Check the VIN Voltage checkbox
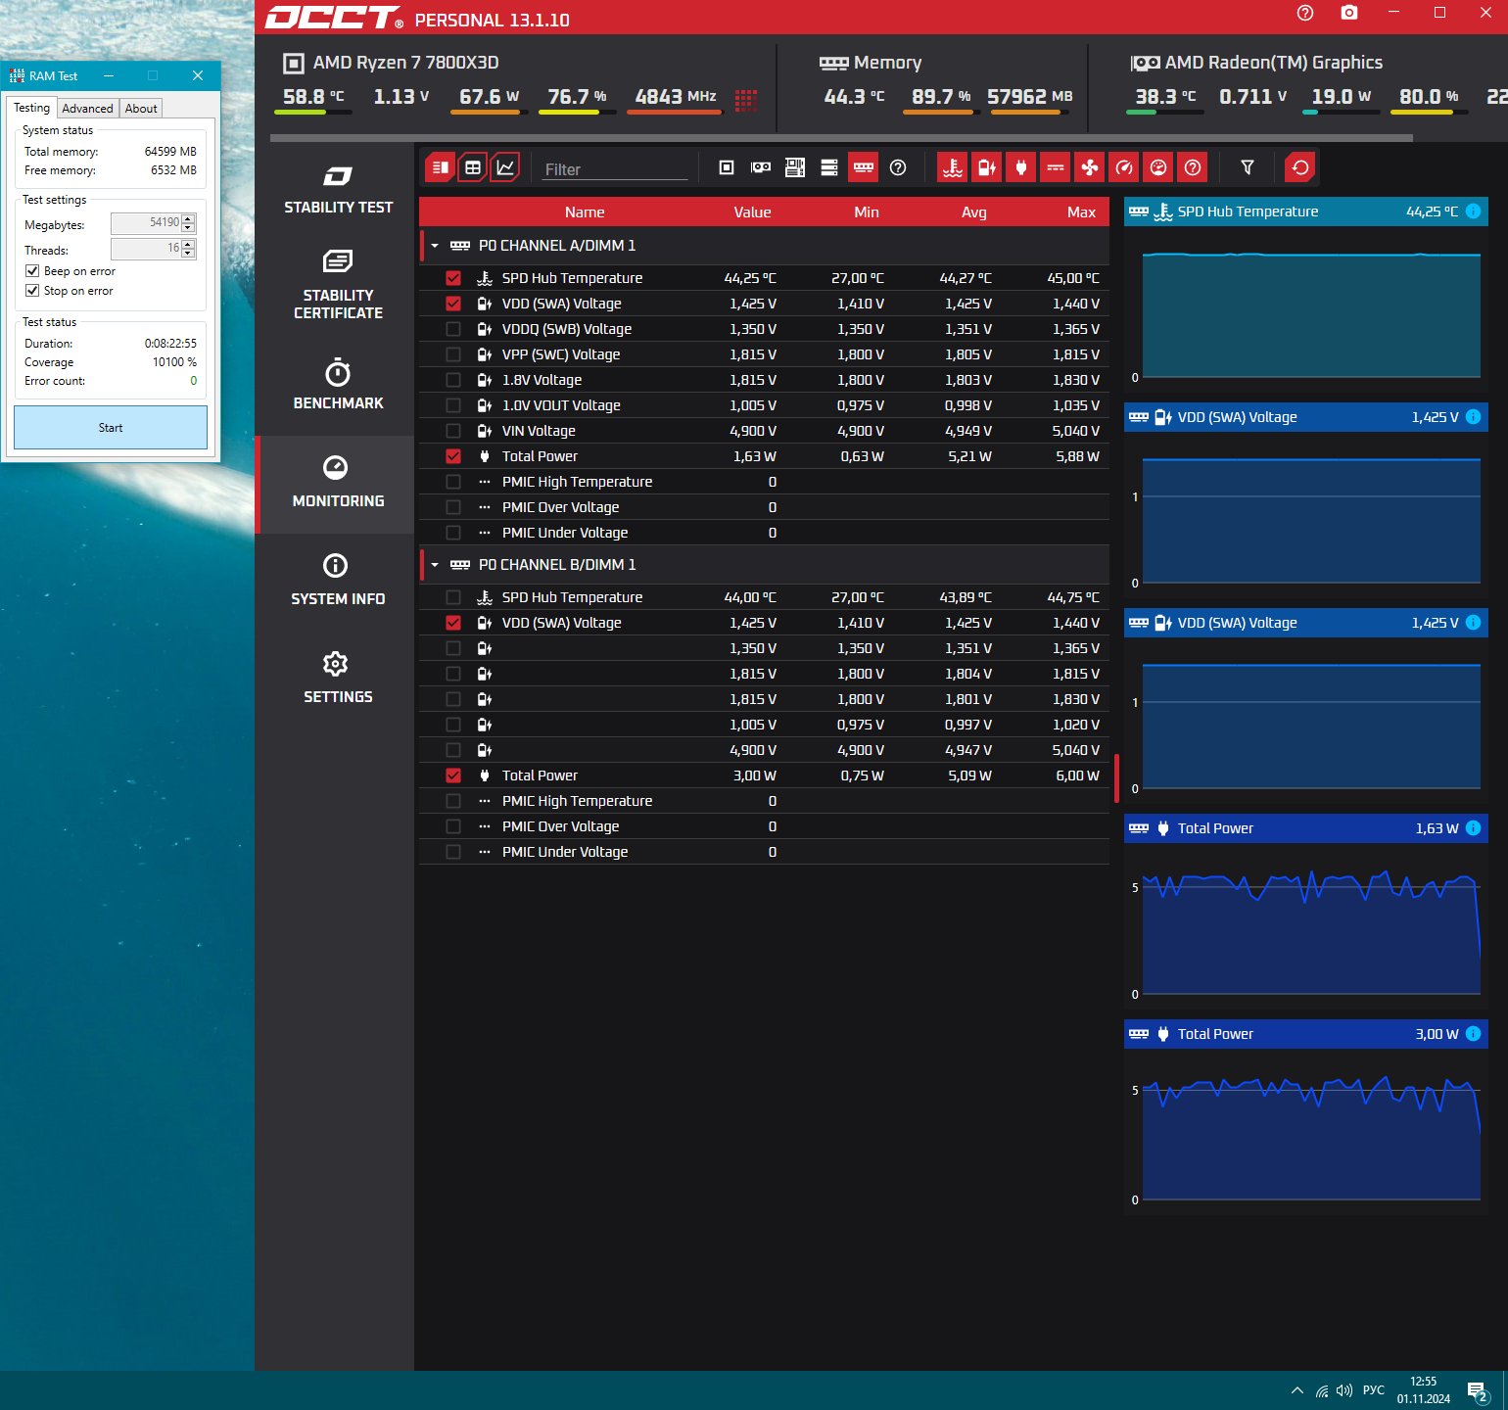This screenshot has height=1410, width=1508. 453,431
